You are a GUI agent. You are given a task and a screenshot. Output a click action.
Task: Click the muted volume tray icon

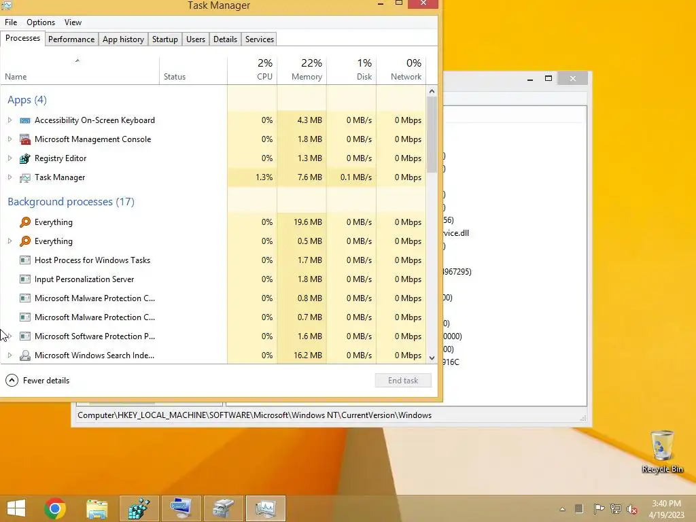(632, 509)
